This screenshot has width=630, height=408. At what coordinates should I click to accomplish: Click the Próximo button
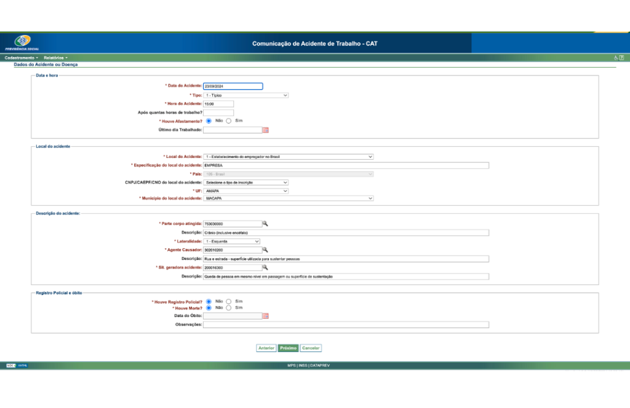point(287,348)
